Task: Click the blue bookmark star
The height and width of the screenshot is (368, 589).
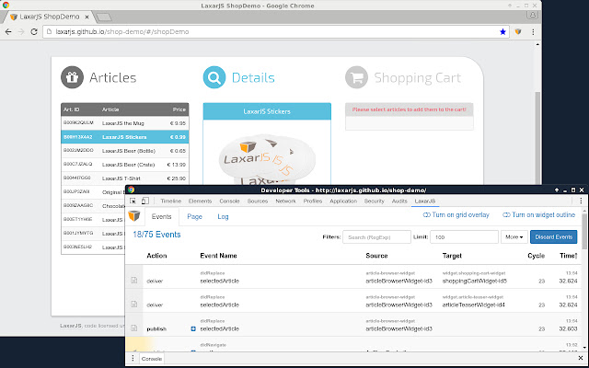Action: [x=502, y=32]
